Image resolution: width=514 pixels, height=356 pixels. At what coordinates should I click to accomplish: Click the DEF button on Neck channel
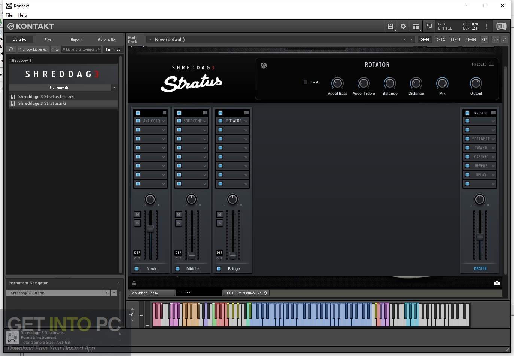(137, 253)
